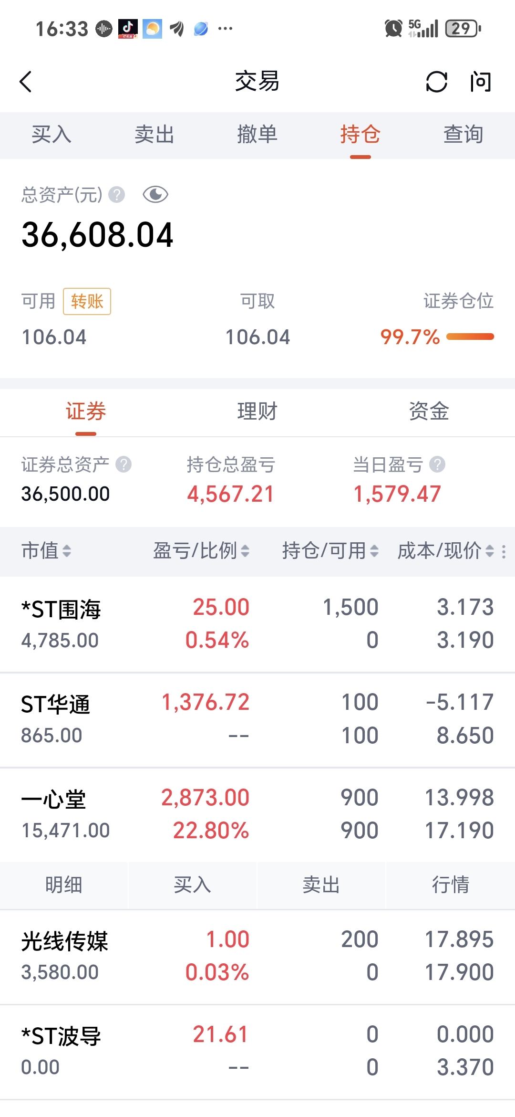Open the 问 help icon
Image resolution: width=515 pixels, height=1117 pixels.
tap(480, 82)
